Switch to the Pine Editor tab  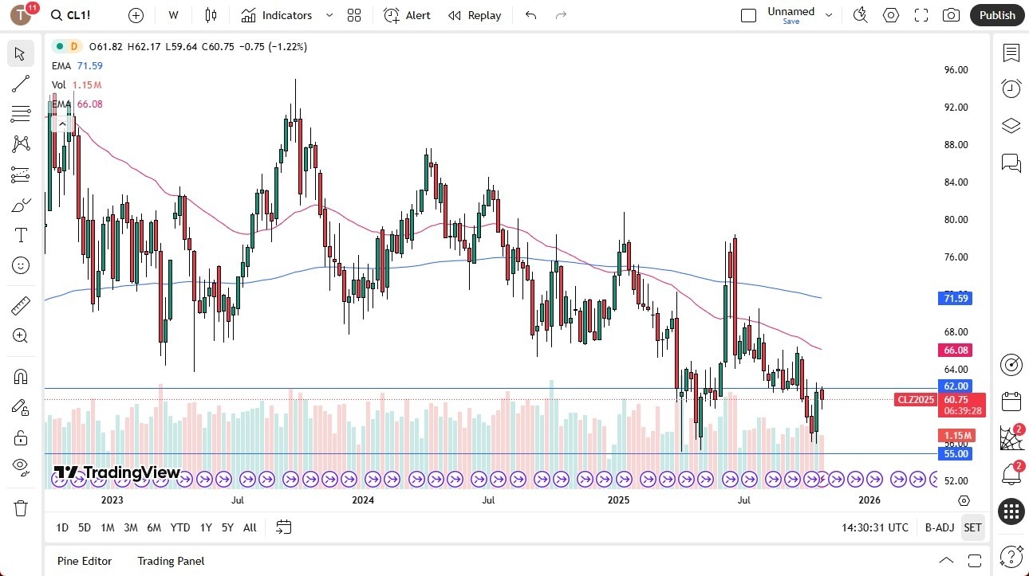click(84, 561)
